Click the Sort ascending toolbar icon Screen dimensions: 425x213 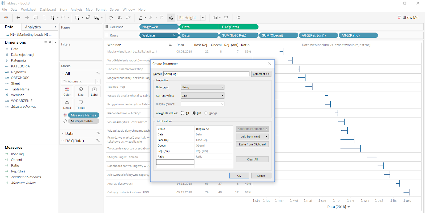(x=120, y=18)
